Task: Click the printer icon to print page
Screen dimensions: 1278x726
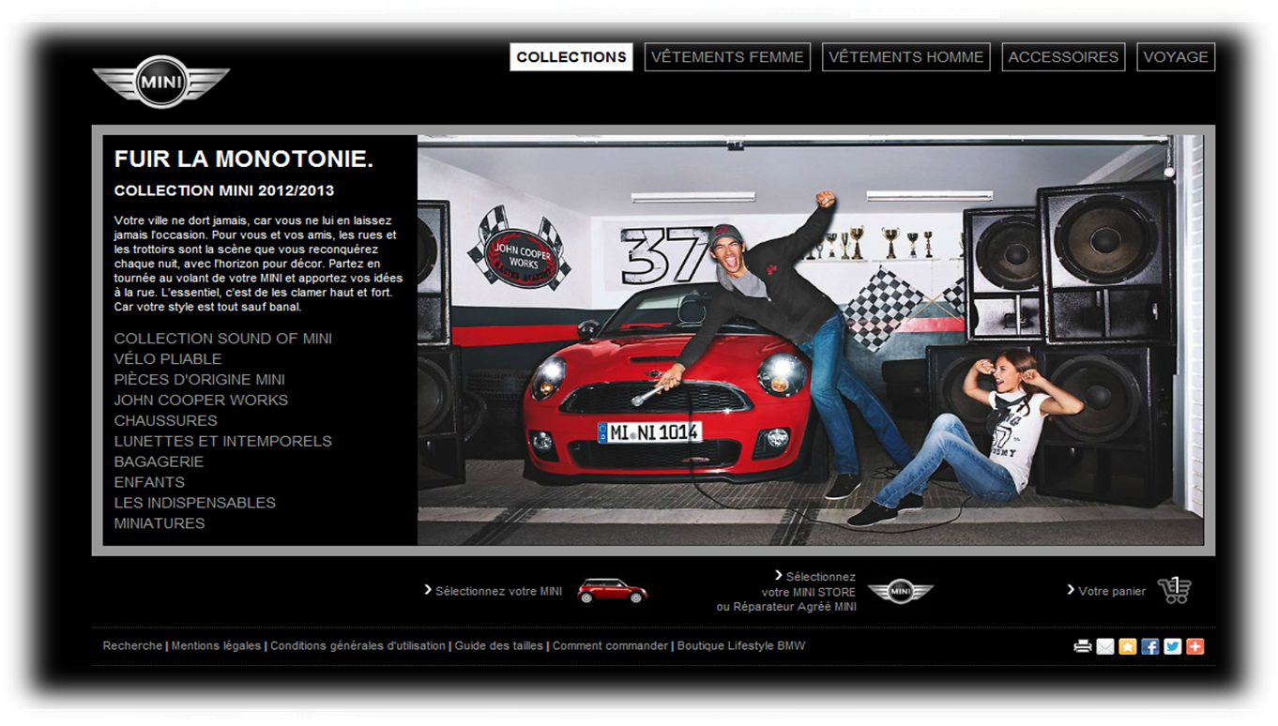Action: coord(1083,646)
